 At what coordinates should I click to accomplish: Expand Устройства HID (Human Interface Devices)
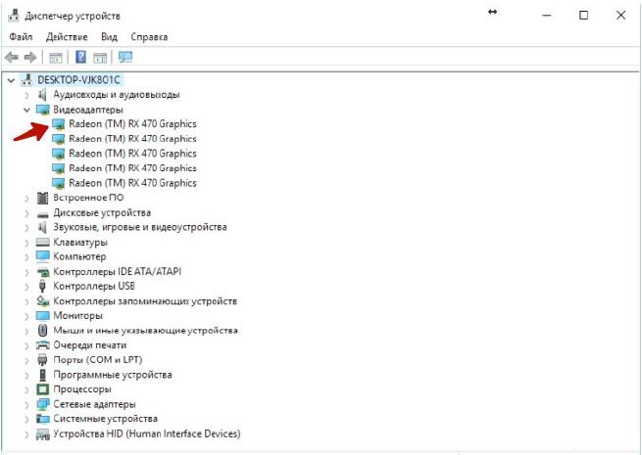point(27,434)
